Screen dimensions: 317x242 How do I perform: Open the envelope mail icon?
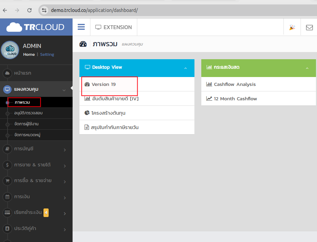pos(309,27)
